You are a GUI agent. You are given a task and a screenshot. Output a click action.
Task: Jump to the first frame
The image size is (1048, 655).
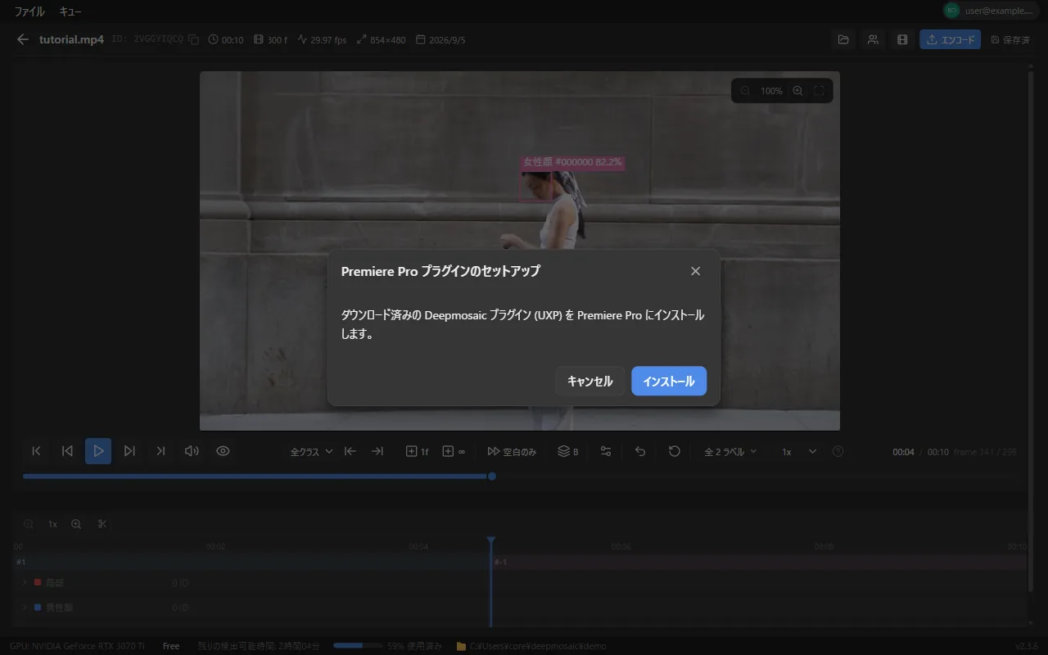(x=36, y=451)
